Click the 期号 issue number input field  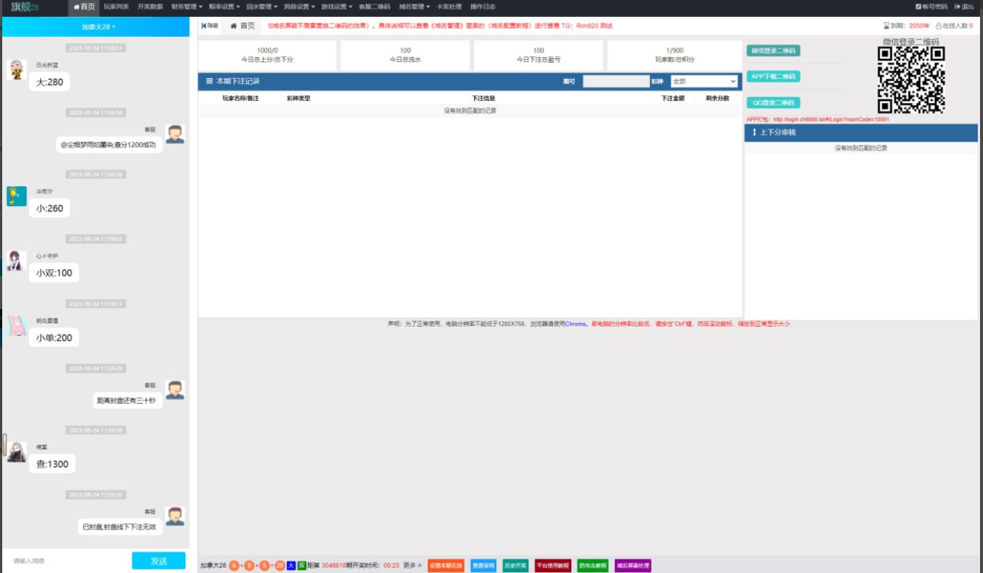point(614,82)
